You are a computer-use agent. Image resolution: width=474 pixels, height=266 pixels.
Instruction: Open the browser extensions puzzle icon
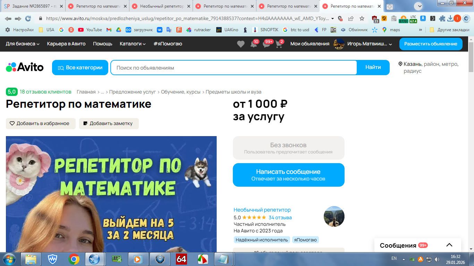[442, 19]
